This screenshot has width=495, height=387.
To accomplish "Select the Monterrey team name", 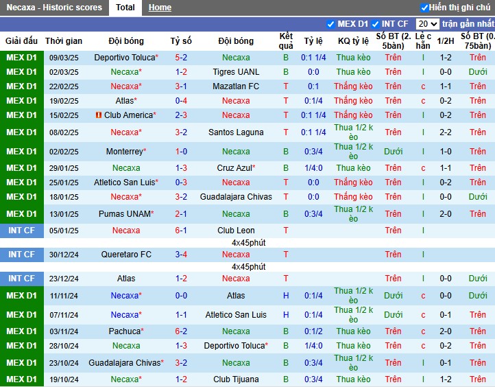I will [x=126, y=152].
